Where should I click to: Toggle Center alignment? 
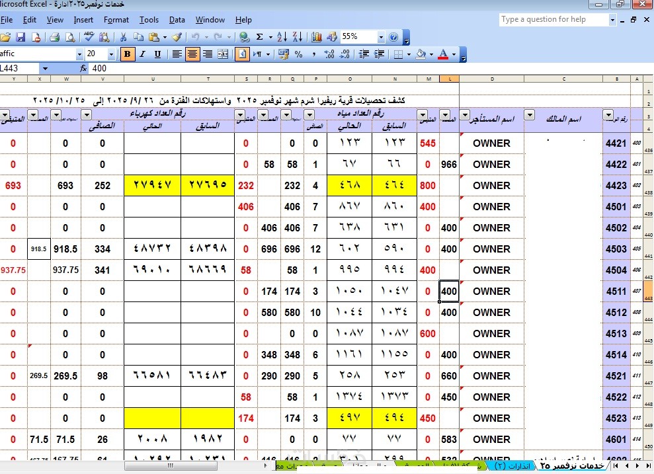(x=192, y=54)
